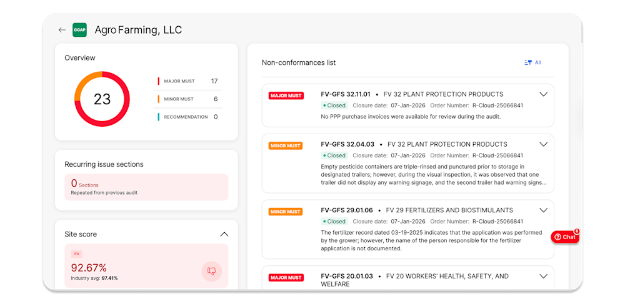Click the Non-conformances list heading
Viewport: 625px width, 304px height.
[x=299, y=62]
